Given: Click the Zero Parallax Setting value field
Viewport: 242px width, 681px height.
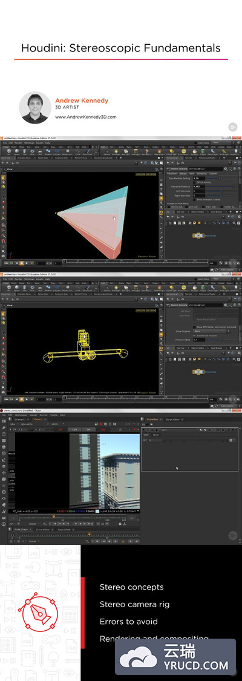Looking at the screenshot, I should (x=198, y=178).
